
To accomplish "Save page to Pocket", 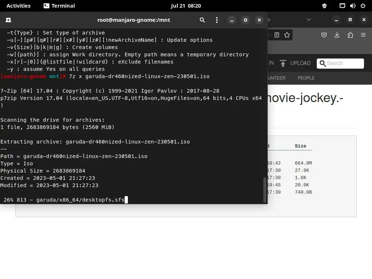I will pos(324,35).
